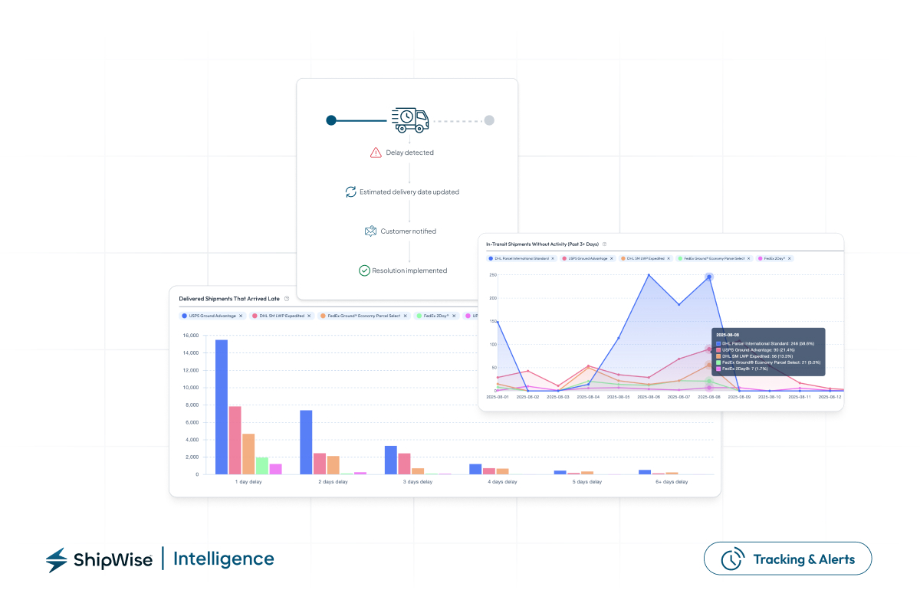920x613 pixels.
Task: Click the ShipWise lightning logo icon
Action: [x=57, y=560]
